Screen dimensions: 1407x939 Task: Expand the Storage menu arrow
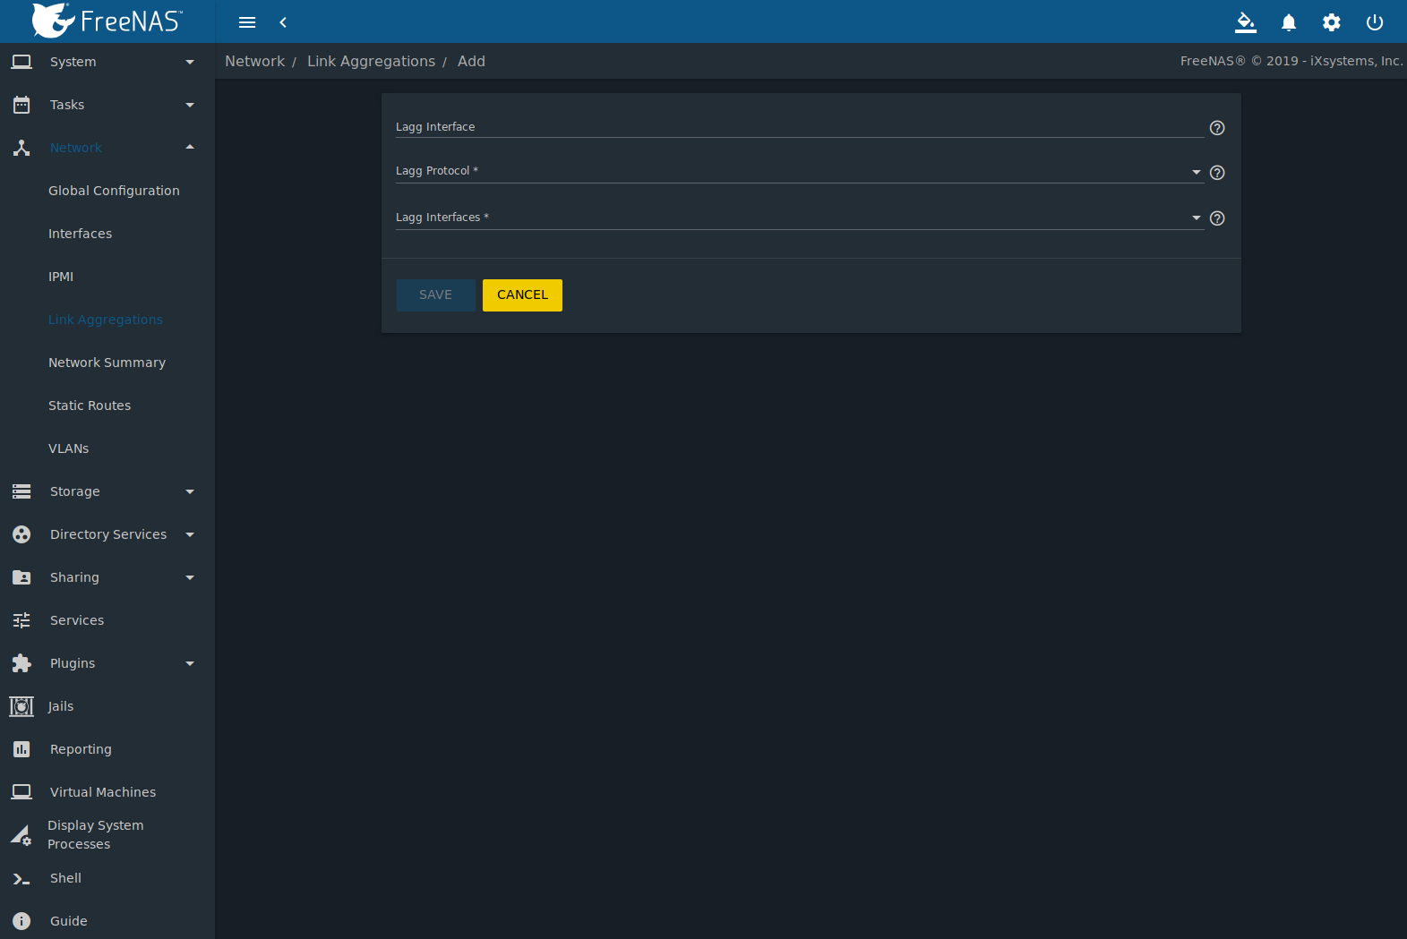[190, 491]
